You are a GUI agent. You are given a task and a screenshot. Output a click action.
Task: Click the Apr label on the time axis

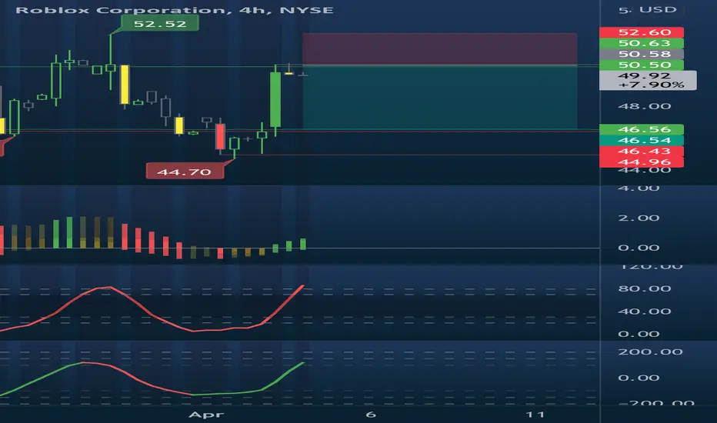[206, 415]
